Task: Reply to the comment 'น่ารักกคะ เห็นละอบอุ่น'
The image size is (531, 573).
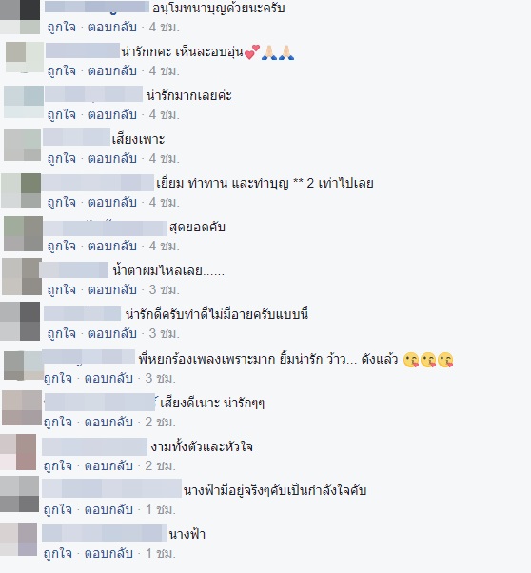Action: pos(112,70)
